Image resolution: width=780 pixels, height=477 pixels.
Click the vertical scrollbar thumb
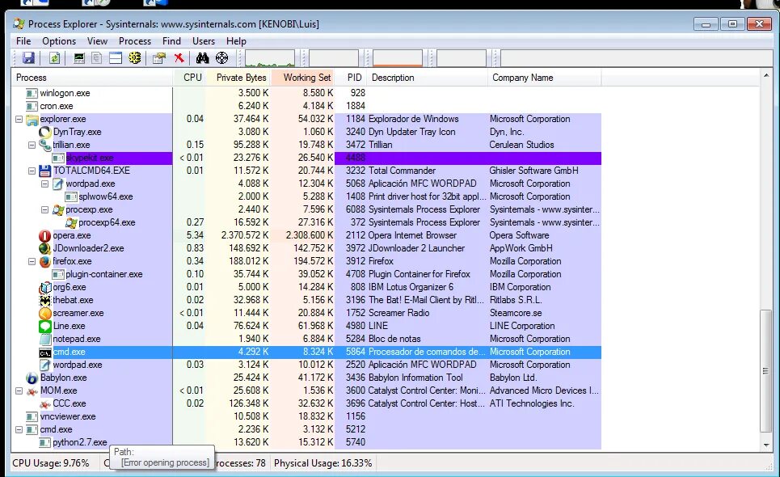766,371
